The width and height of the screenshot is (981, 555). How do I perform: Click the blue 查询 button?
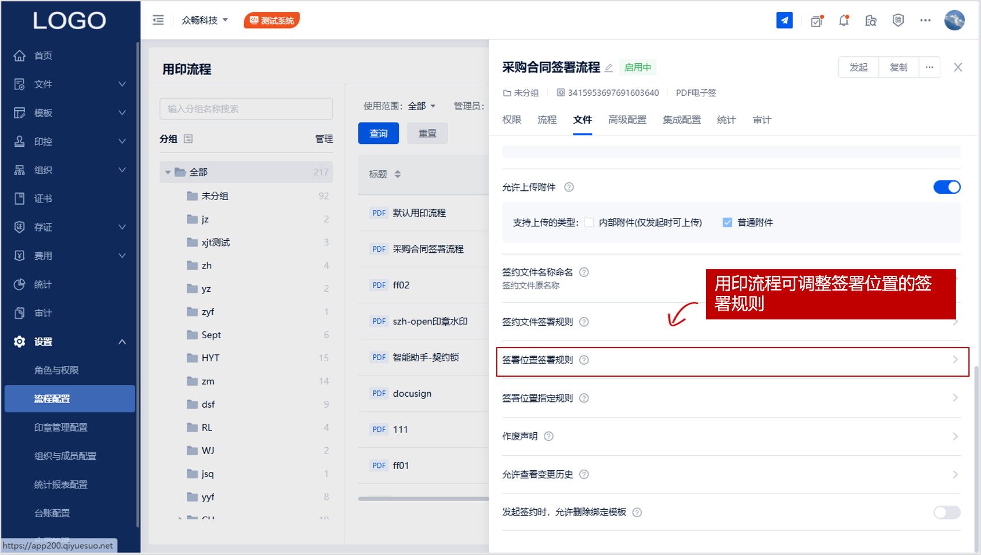(x=378, y=134)
